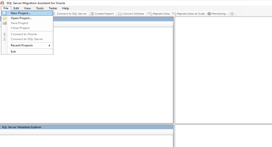This screenshot has width=272, height=147.
Task: Click Convert Schema toolbar button
Action: click(131, 14)
